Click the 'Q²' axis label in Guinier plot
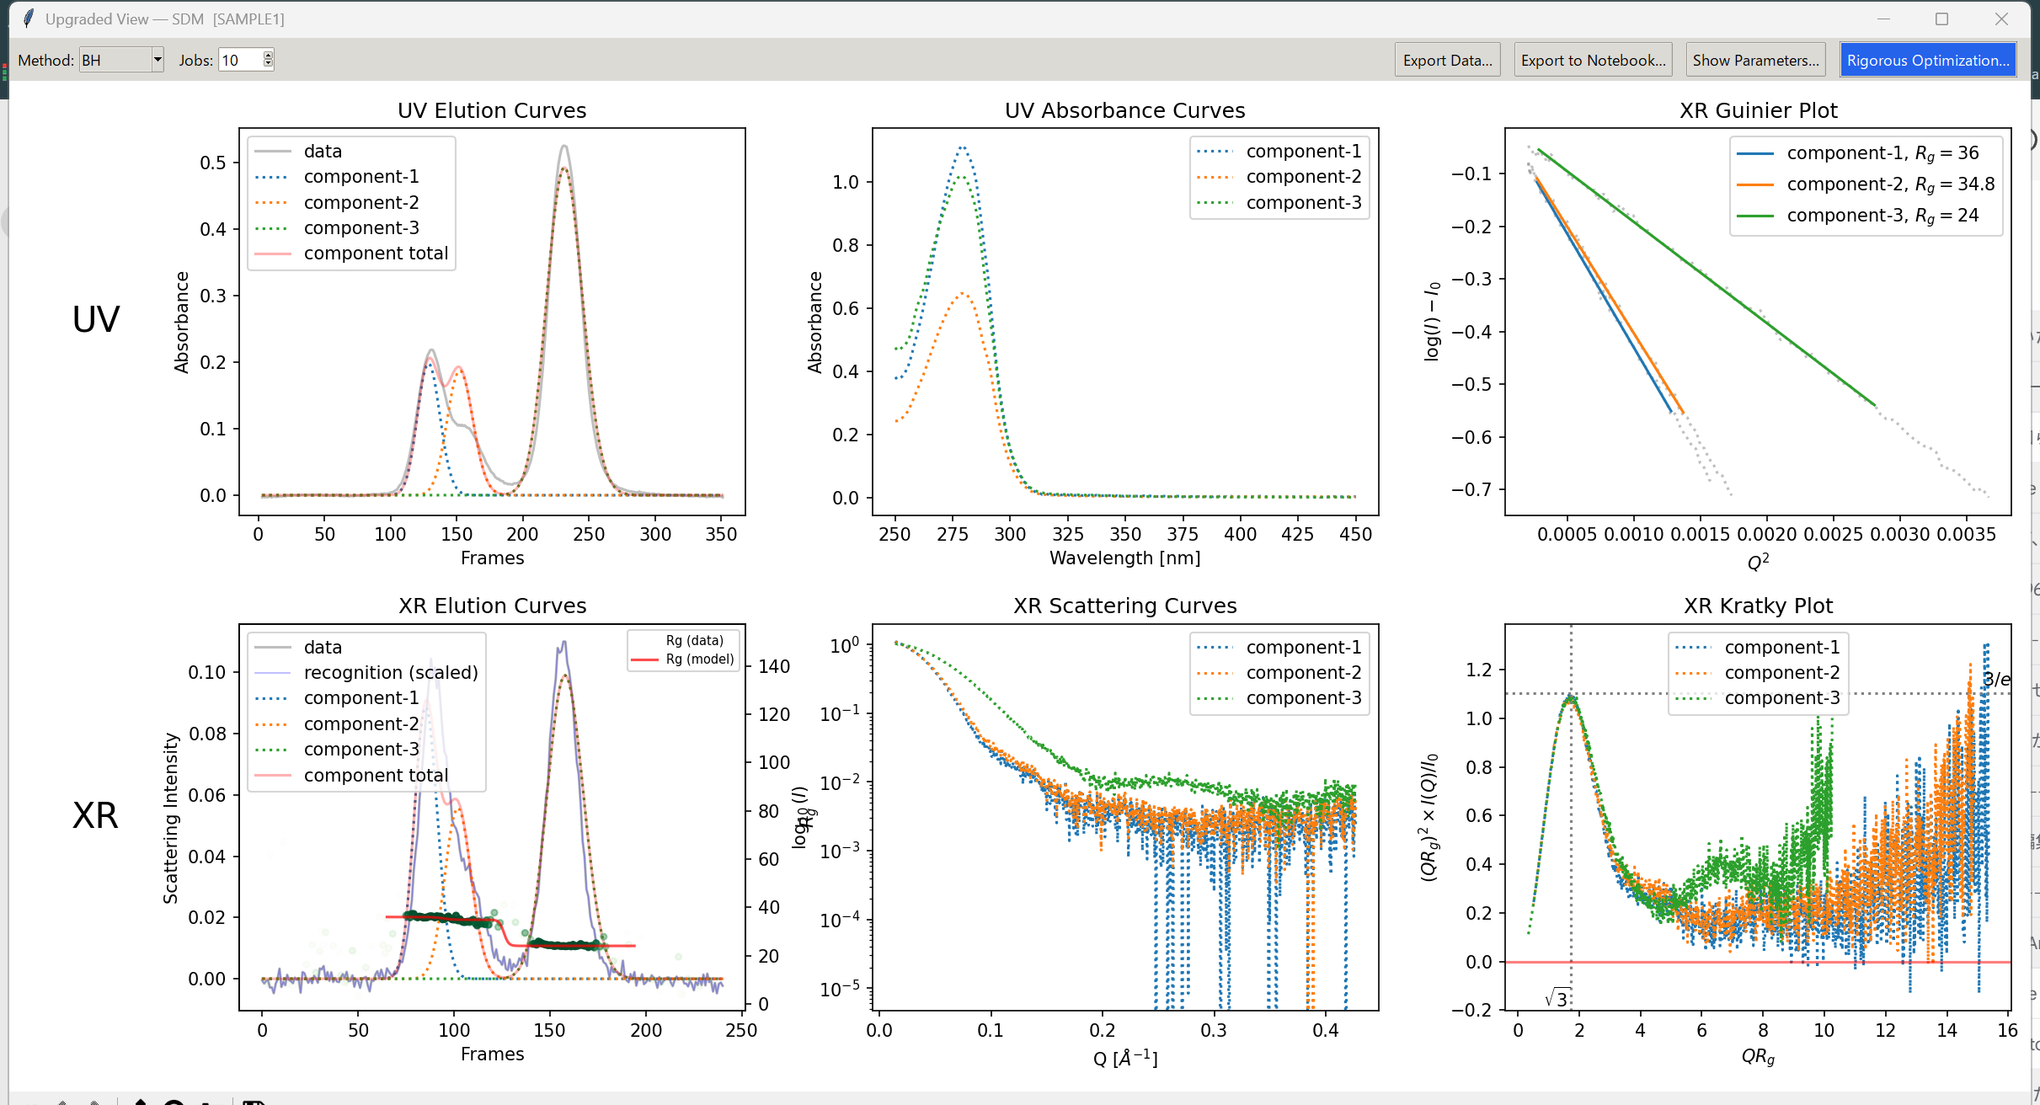The image size is (2040, 1105). pyautogui.click(x=1758, y=562)
